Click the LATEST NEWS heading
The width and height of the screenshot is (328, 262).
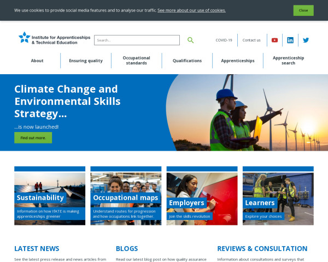point(37,249)
